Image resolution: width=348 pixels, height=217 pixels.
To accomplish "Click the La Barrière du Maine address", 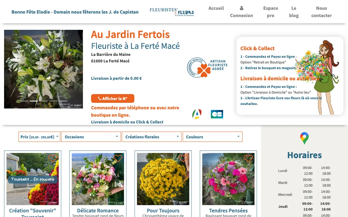I will 111,54.
